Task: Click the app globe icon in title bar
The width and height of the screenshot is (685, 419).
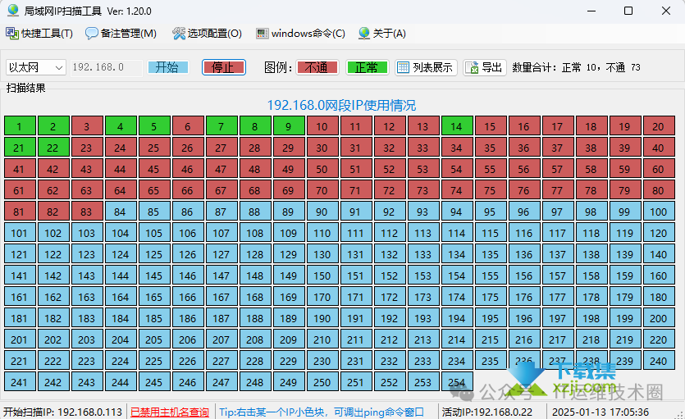Action: click(12, 11)
